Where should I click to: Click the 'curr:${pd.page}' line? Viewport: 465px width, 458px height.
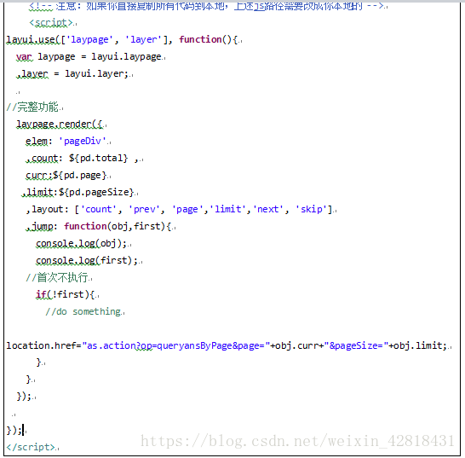click(66, 175)
